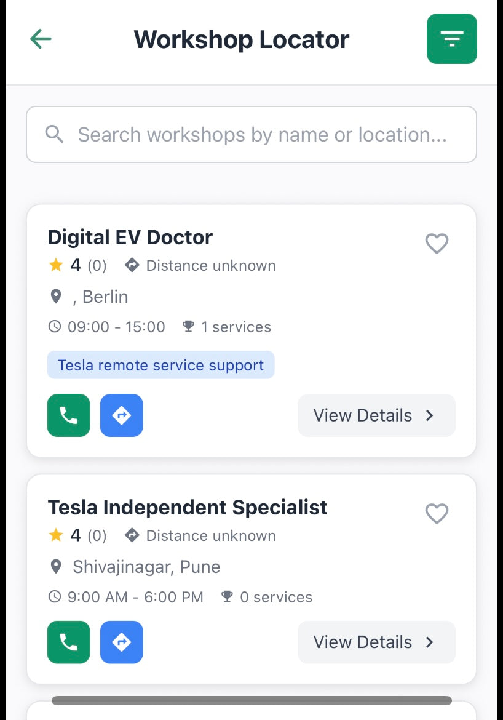The height and width of the screenshot is (720, 503).
Task: Expand Digital EV Doctor details chevron
Action: (x=430, y=415)
